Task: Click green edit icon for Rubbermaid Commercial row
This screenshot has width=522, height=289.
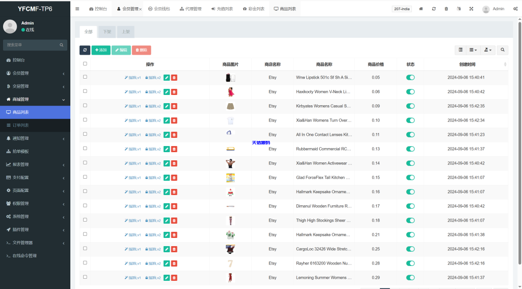Action: (167, 149)
